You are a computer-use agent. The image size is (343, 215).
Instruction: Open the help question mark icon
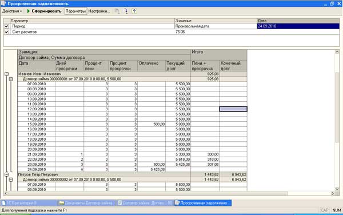point(134,11)
